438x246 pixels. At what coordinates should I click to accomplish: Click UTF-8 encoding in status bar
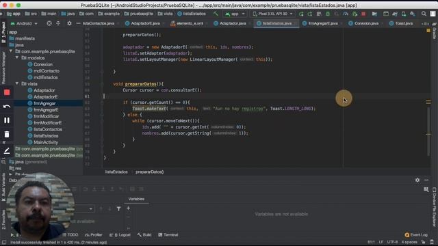[x=392, y=242]
